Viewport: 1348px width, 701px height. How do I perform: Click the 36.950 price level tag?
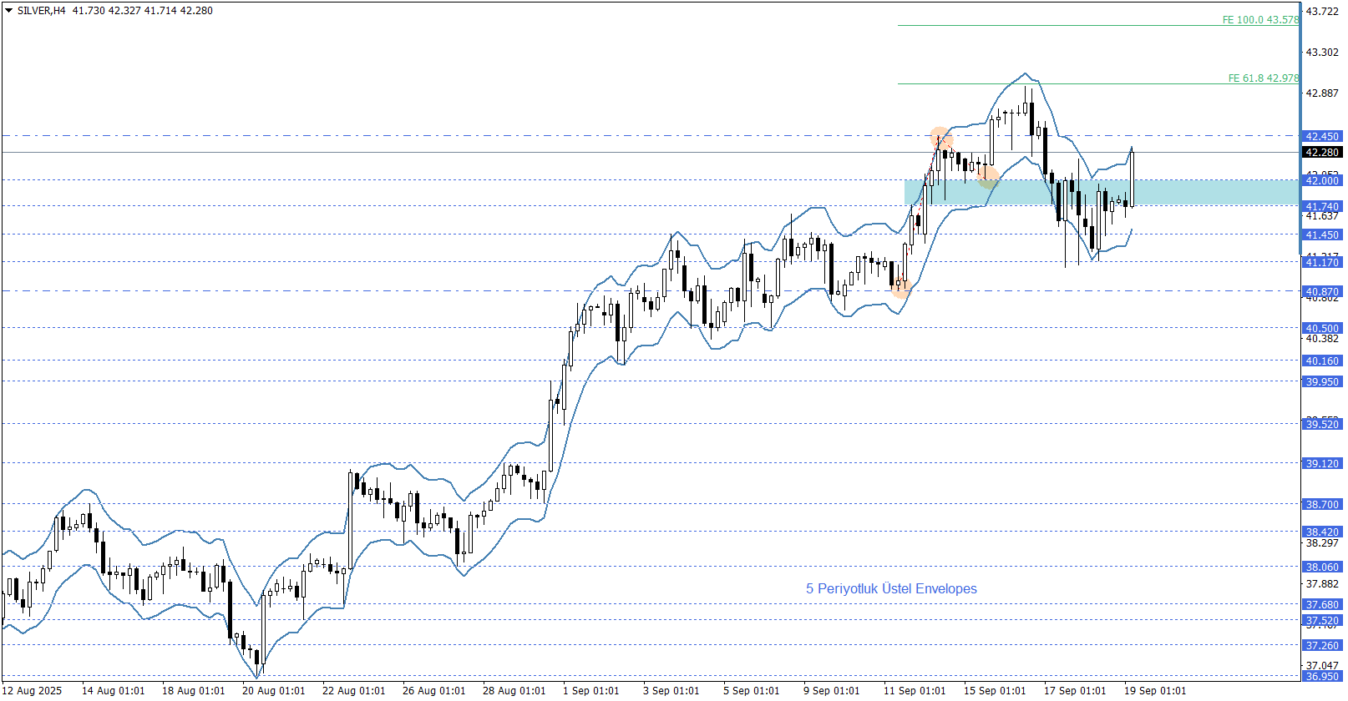point(1322,676)
